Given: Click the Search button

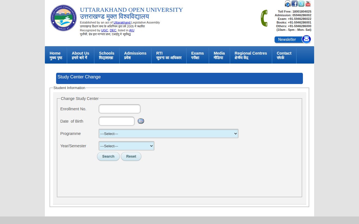Looking at the screenshot, I should pyautogui.click(x=108, y=157).
